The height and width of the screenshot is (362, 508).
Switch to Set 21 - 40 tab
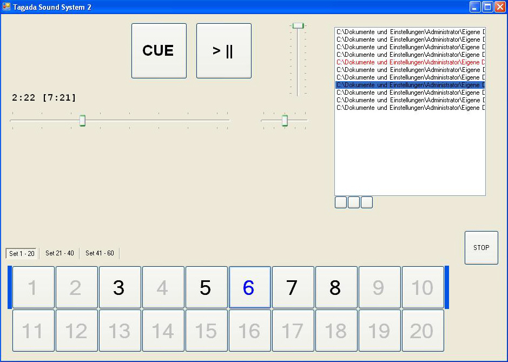click(60, 253)
